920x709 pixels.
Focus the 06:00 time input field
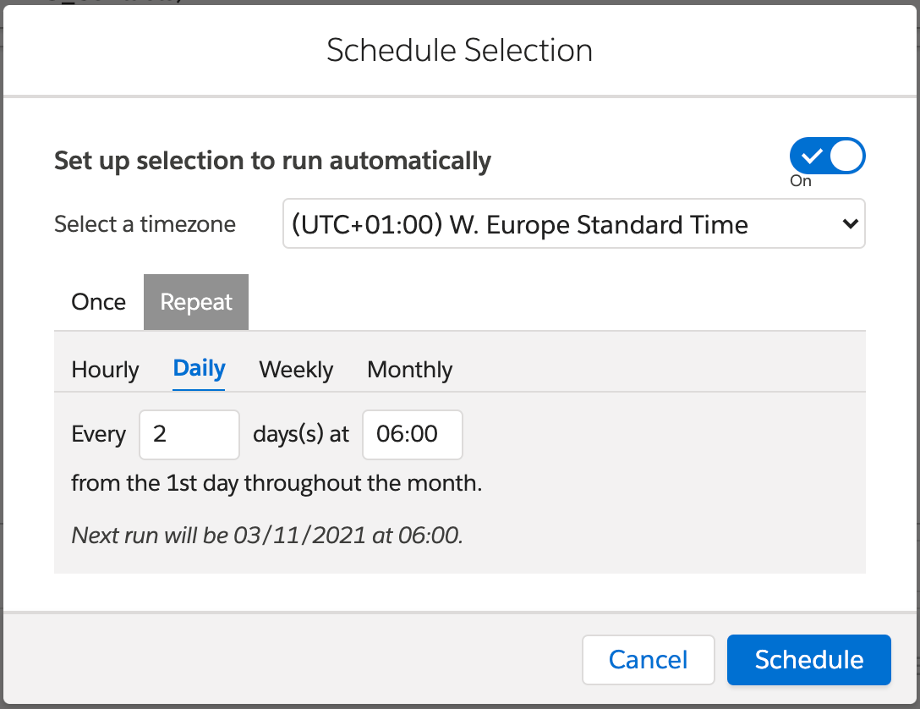[412, 435]
